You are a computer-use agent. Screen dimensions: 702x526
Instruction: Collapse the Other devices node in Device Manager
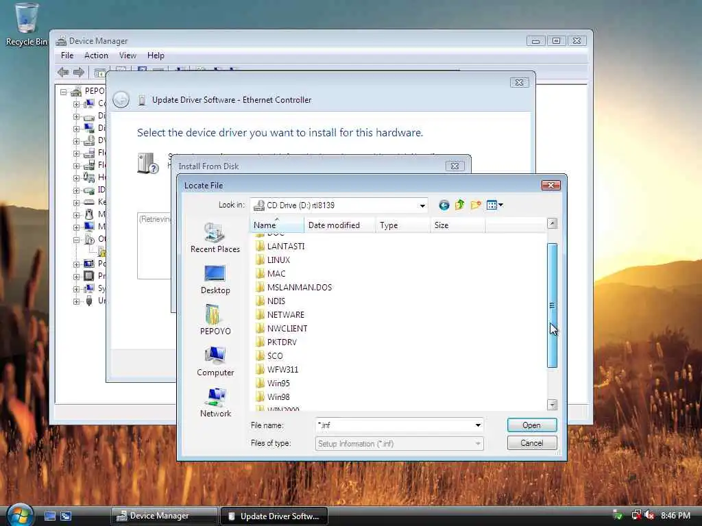[x=77, y=240]
